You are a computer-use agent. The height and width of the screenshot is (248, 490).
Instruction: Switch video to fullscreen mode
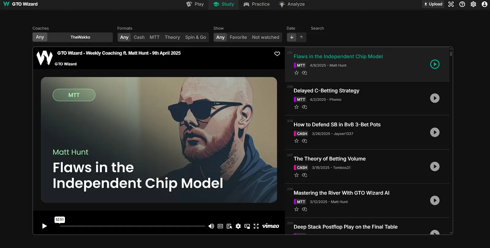pyautogui.click(x=256, y=226)
